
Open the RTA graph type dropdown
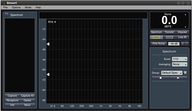(52, 22)
